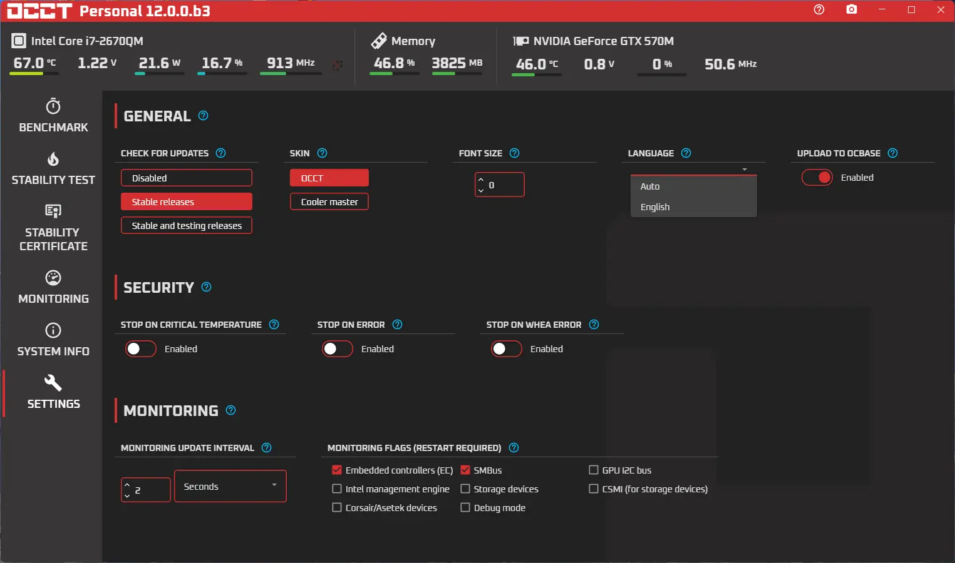Check the GPU I2C bus checkbox
Image resolution: width=955 pixels, height=563 pixels.
coord(594,470)
